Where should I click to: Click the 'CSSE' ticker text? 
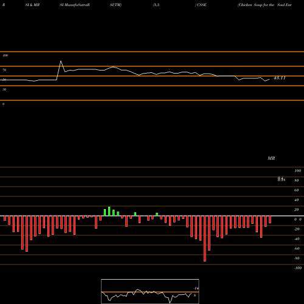(x=202, y=5)
